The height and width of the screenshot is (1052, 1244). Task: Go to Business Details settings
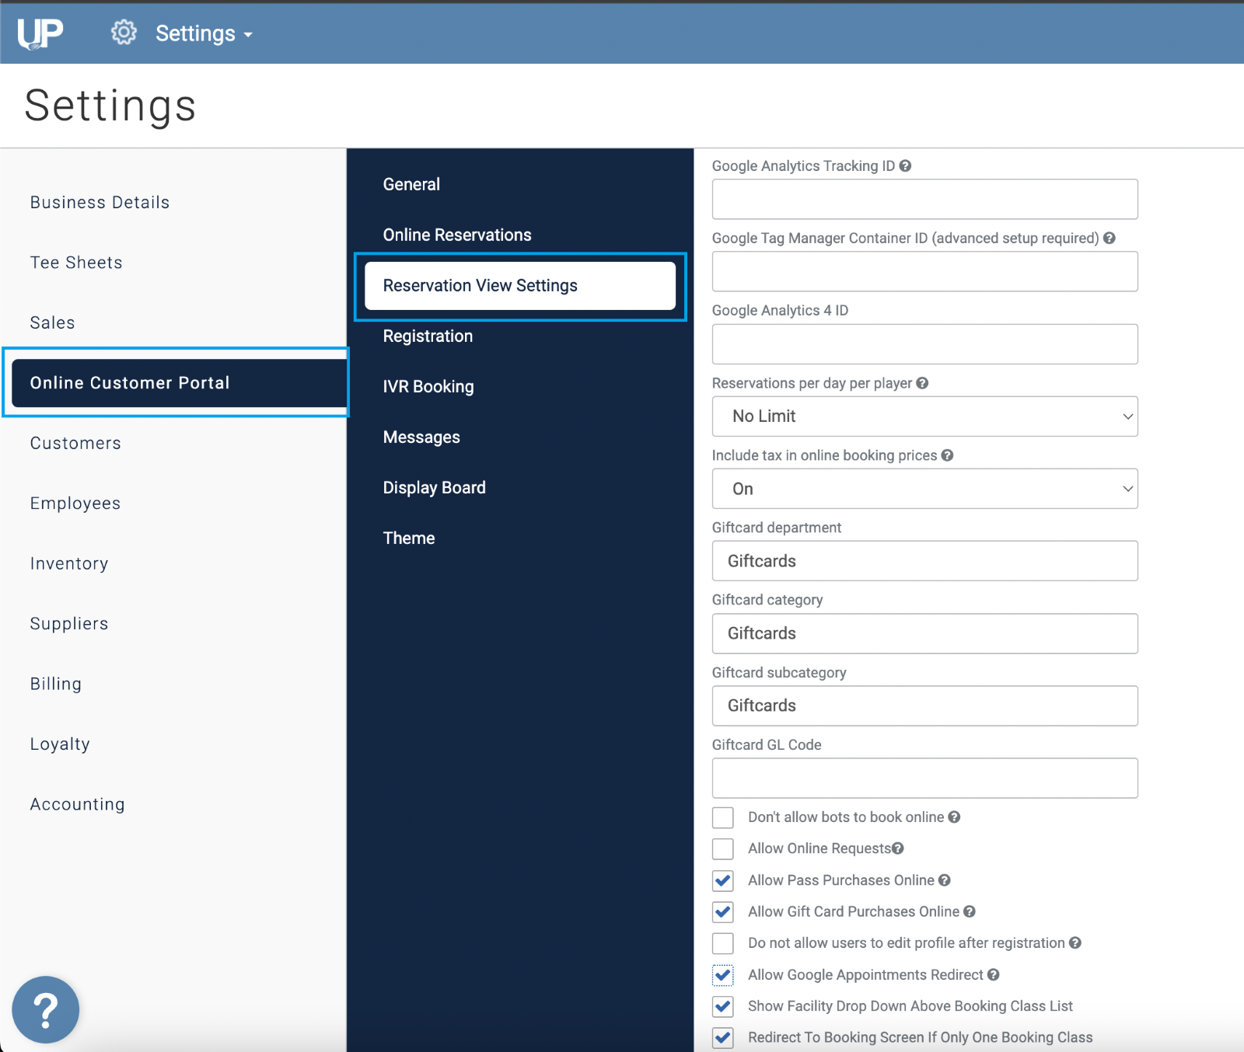(x=100, y=202)
